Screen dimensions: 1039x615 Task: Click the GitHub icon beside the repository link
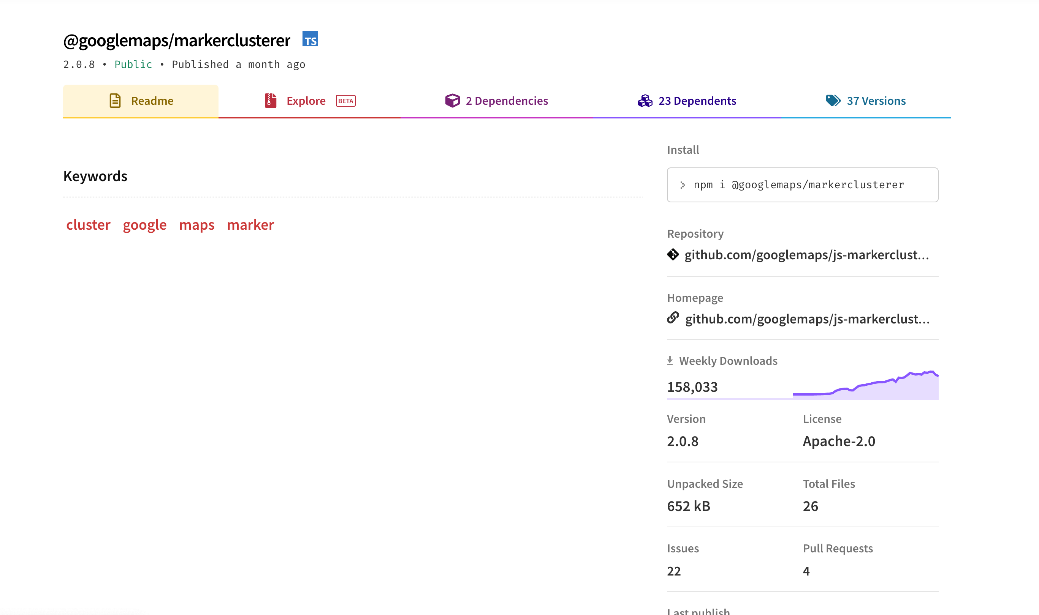tap(673, 255)
